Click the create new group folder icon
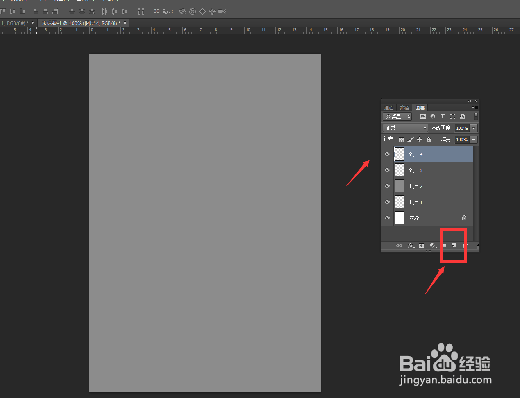Viewport: 520px width, 398px height. pyautogui.click(x=444, y=246)
